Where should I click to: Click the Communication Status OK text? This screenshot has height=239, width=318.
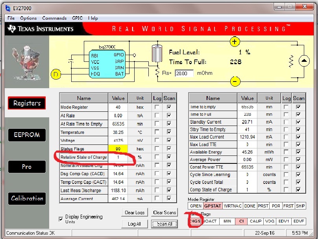click(30, 233)
